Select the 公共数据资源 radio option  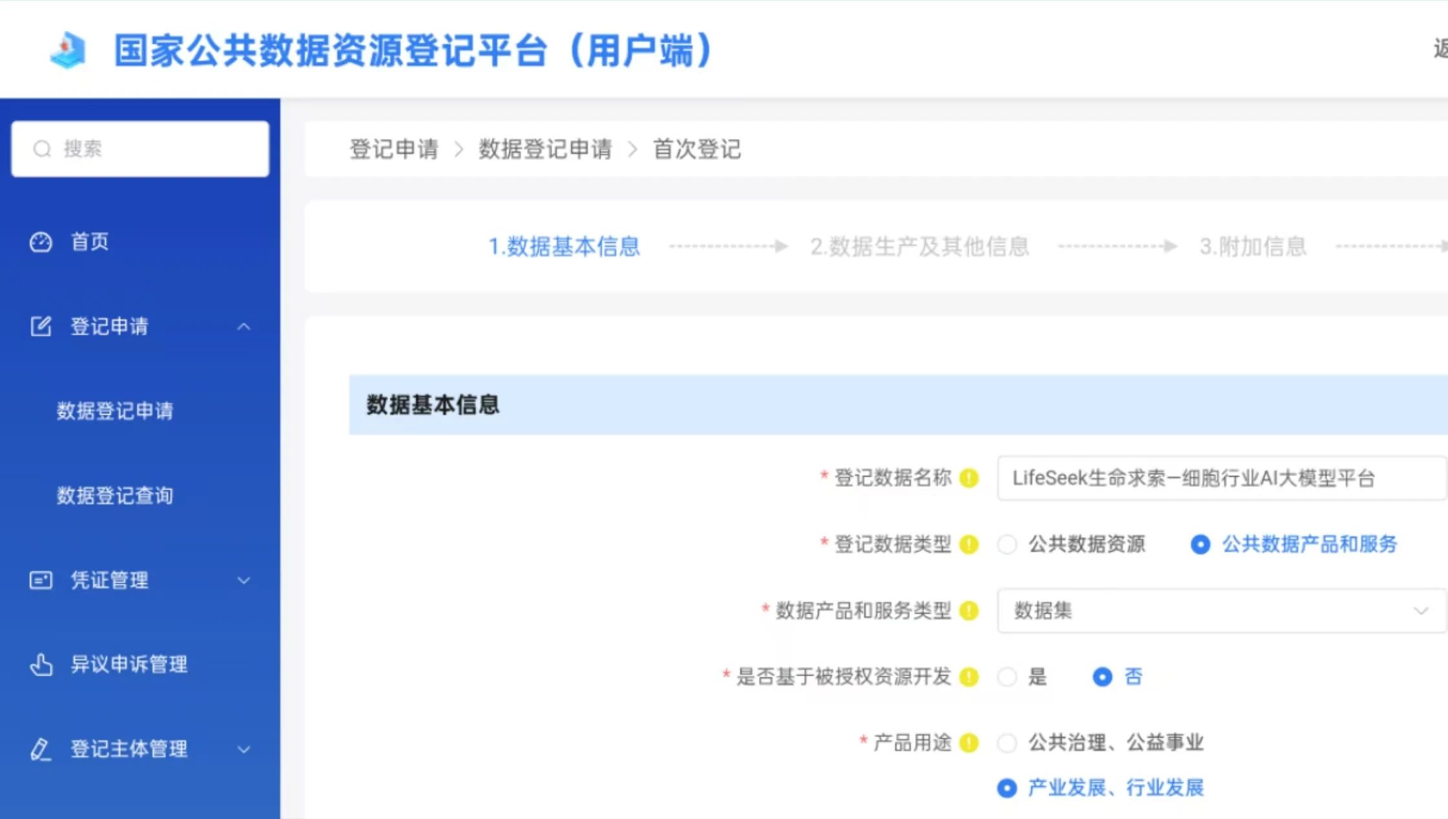click(1007, 544)
